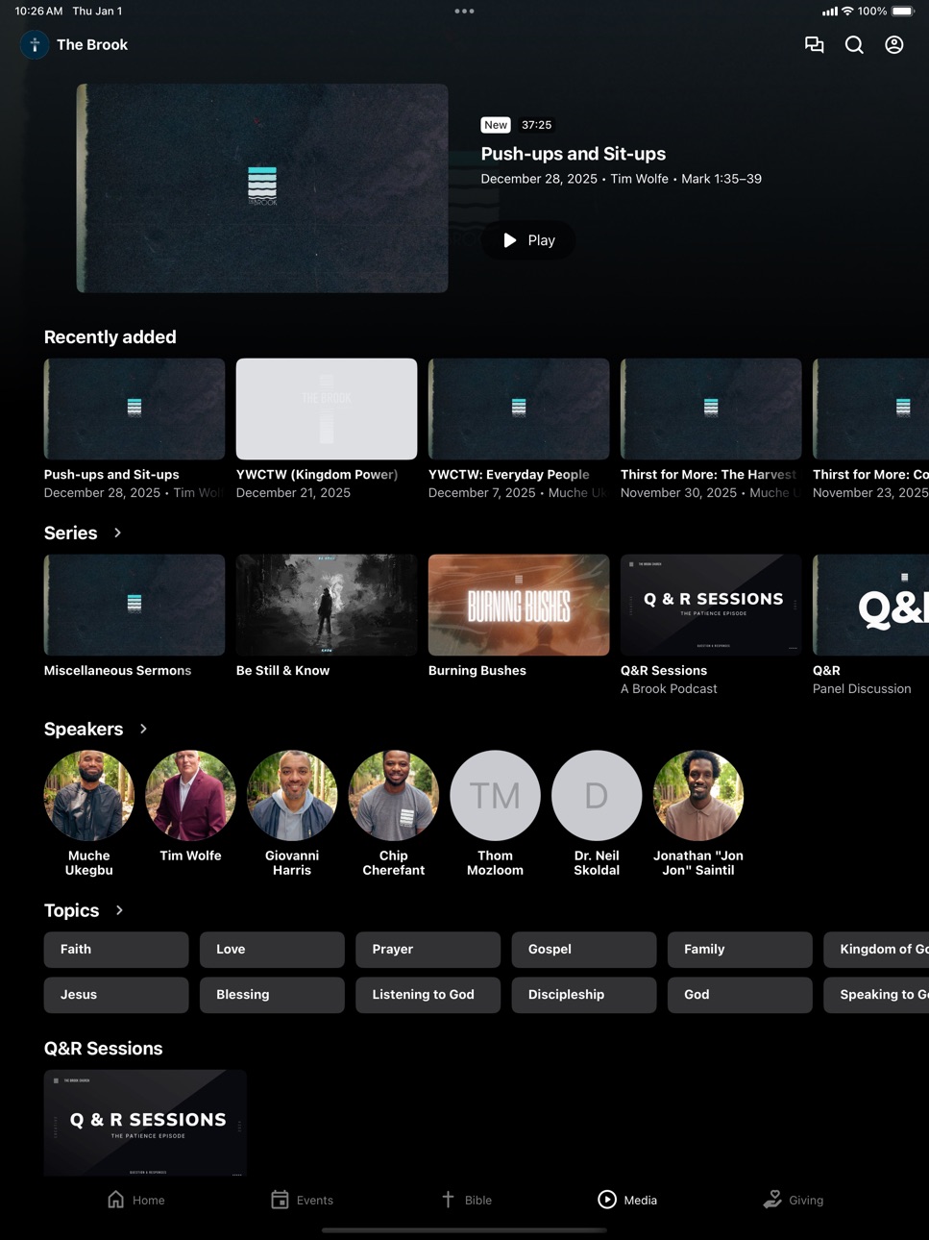Open the Q&R Panel Discussion series
This screenshot has width=929, height=1240.
point(870,625)
